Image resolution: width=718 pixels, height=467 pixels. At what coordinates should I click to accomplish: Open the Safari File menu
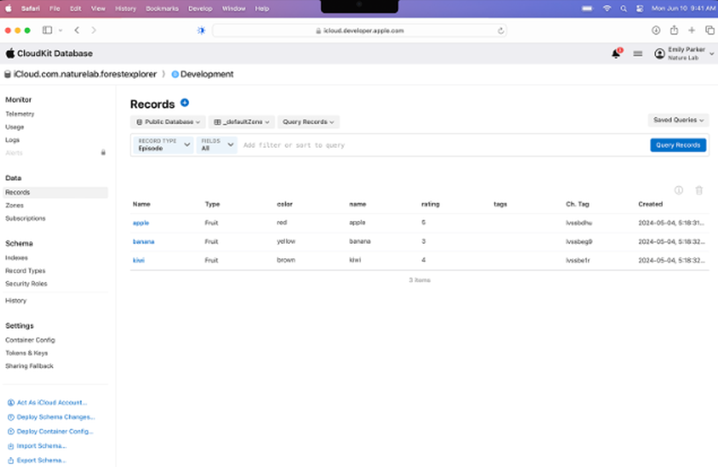(x=55, y=8)
